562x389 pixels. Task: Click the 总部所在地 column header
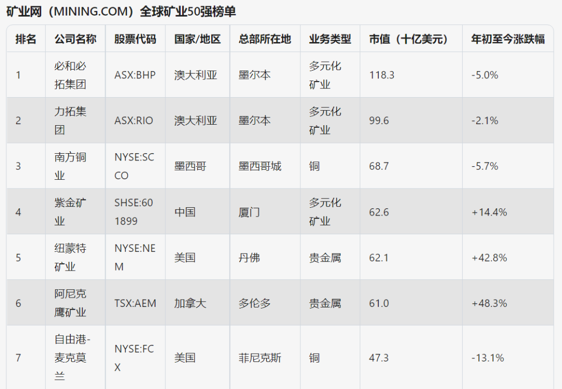click(x=265, y=39)
